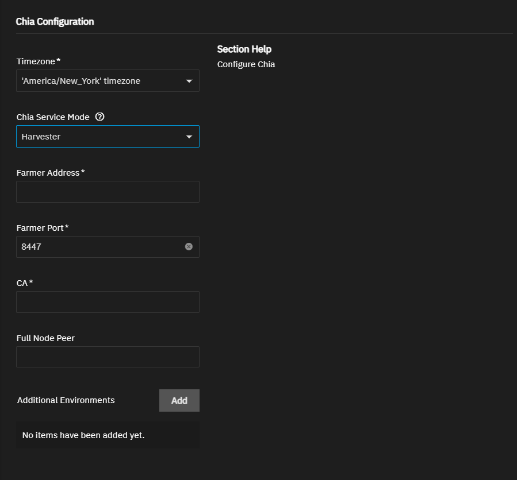Click the 'Full Node Peer' field label
Viewport: 517px width, 480px height.
coord(45,338)
